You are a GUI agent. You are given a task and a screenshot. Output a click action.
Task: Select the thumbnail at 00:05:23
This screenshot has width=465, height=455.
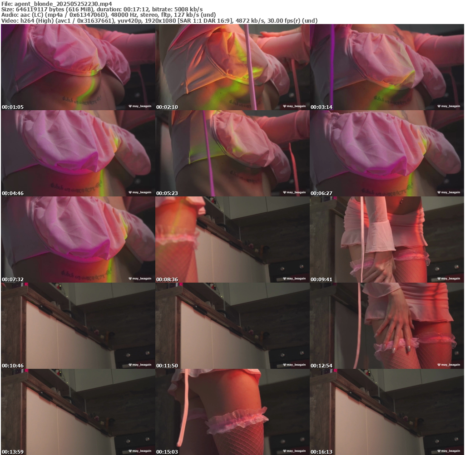pyautogui.click(x=232, y=153)
